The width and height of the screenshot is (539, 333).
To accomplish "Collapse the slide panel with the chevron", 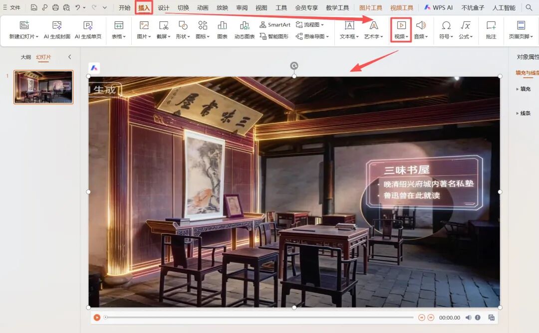I will click(x=69, y=57).
